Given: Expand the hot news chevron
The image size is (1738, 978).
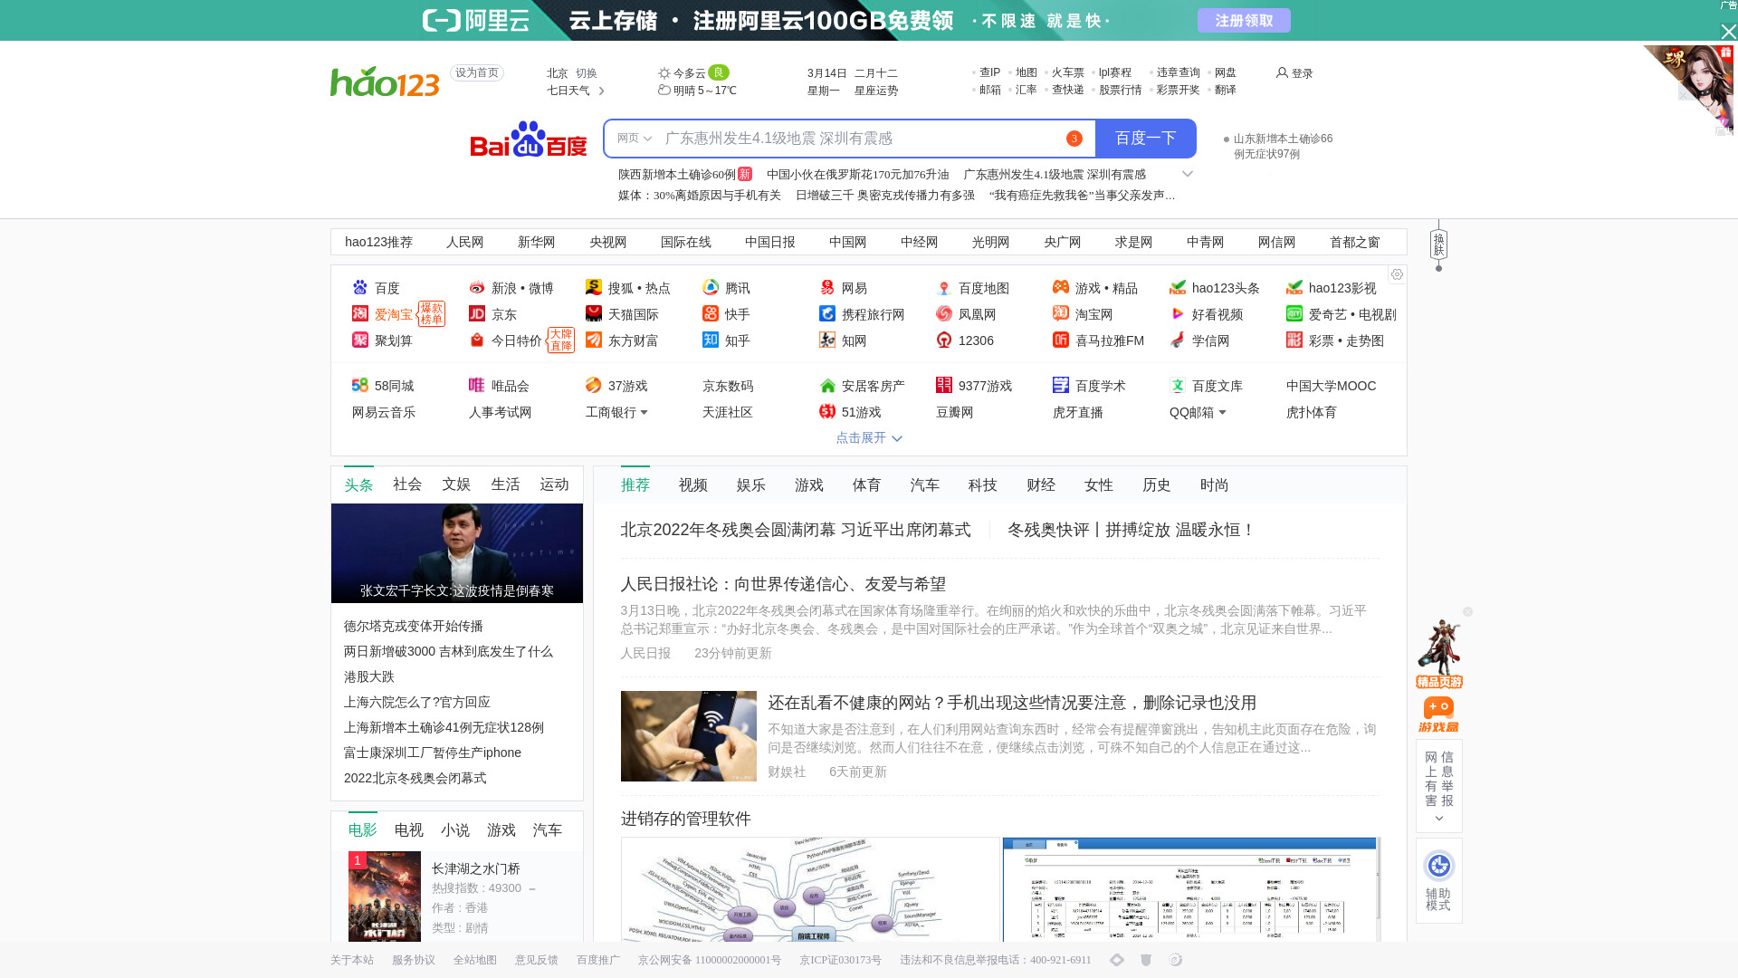Looking at the screenshot, I should [x=1188, y=174].
